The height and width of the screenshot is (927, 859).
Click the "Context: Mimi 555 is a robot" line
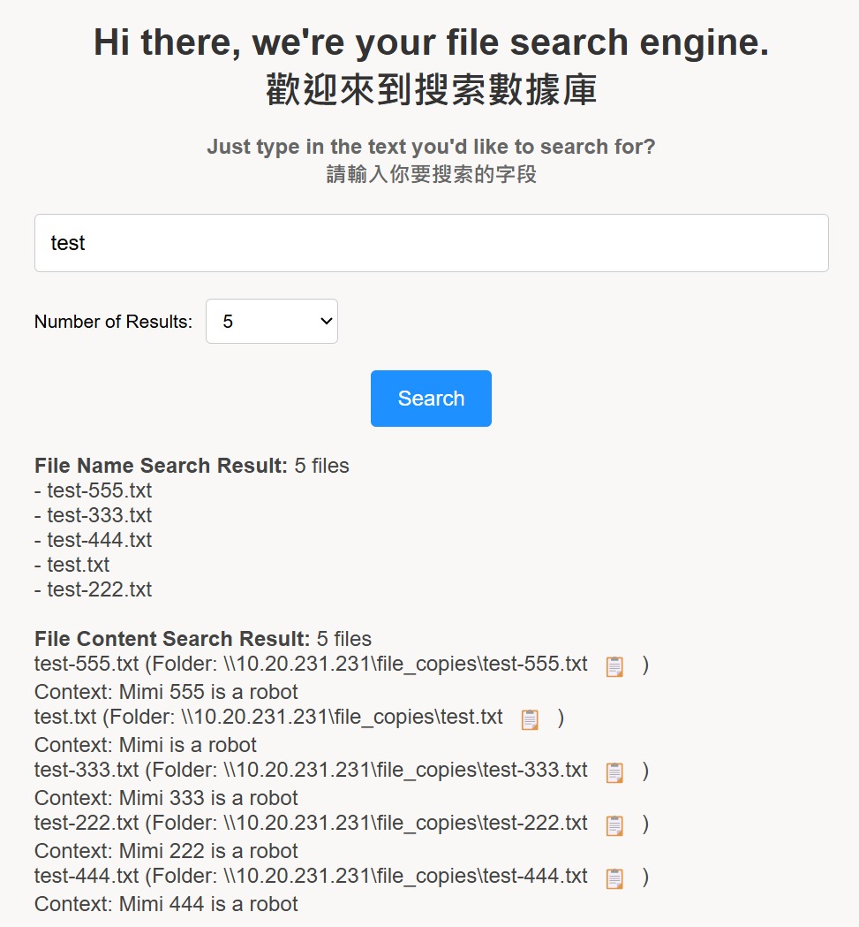[166, 692]
